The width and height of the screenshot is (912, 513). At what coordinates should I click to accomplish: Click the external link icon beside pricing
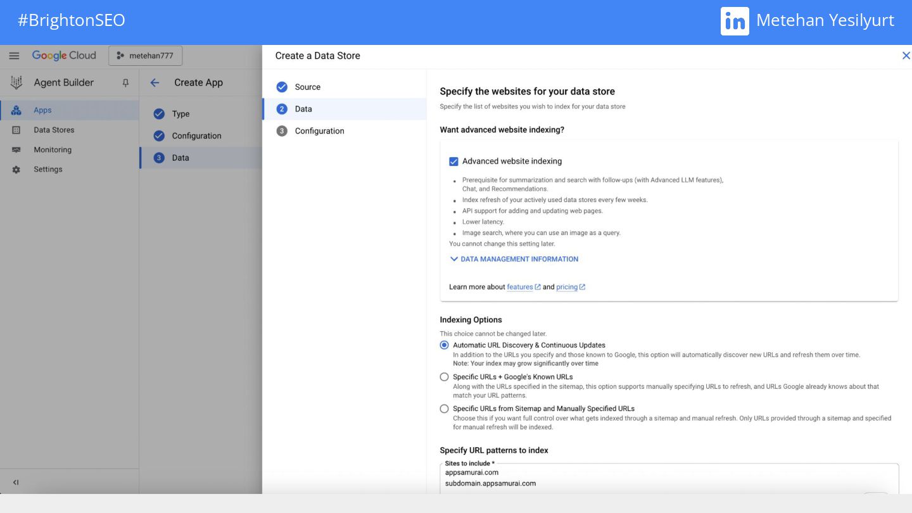pyautogui.click(x=582, y=287)
